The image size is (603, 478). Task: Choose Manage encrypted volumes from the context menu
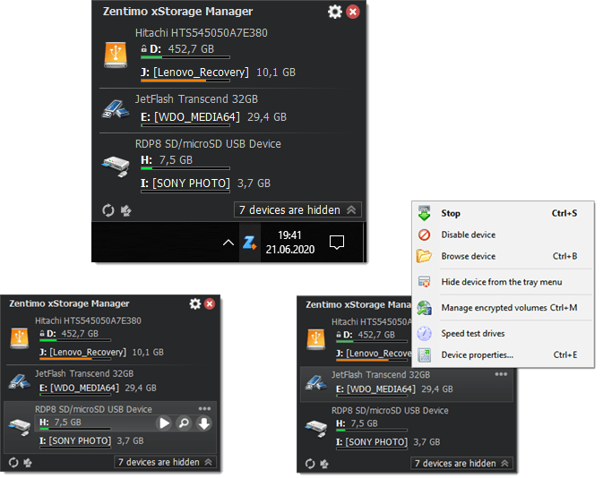pyautogui.click(x=503, y=308)
